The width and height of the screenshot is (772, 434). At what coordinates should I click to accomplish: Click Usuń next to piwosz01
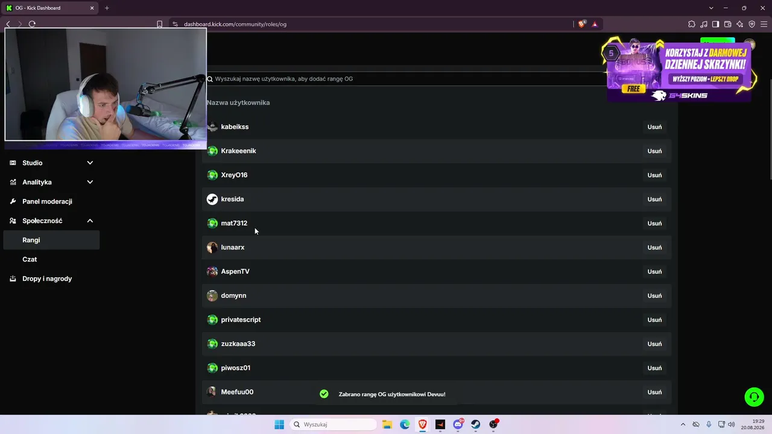click(x=654, y=368)
